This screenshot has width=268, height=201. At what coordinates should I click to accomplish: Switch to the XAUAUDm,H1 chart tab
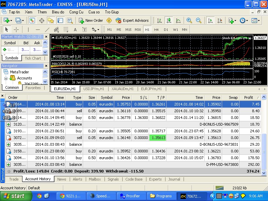[122, 89]
